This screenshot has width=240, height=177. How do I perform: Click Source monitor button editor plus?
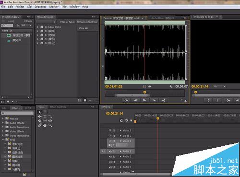pos(186,101)
